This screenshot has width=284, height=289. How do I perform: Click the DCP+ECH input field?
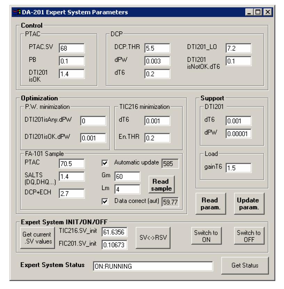click(72, 194)
